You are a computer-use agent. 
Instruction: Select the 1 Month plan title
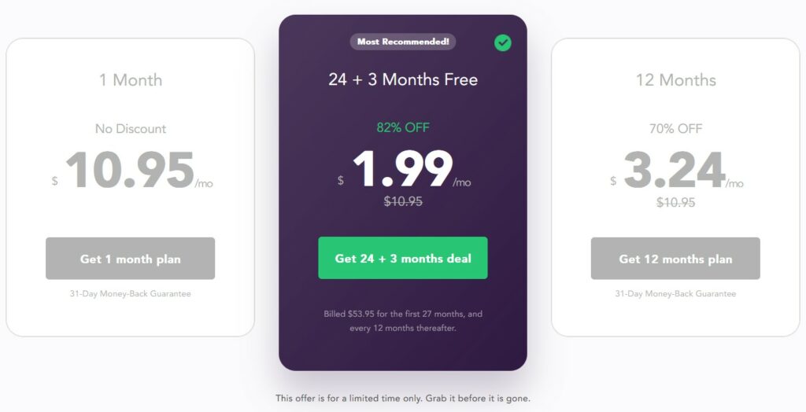click(x=131, y=79)
